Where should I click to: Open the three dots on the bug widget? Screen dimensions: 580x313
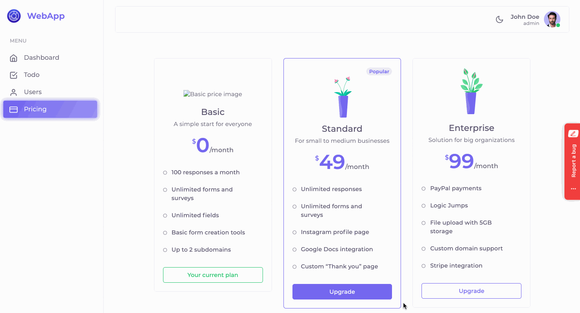coord(573,189)
